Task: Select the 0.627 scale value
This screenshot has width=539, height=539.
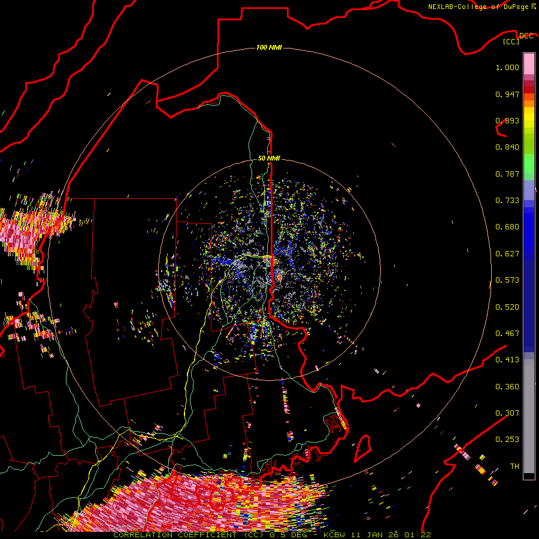Action: (x=507, y=254)
